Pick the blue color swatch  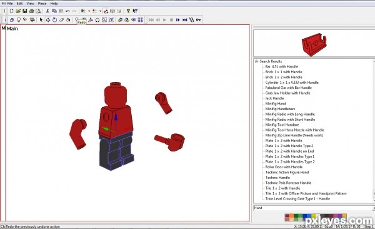[x=306, y=216]
